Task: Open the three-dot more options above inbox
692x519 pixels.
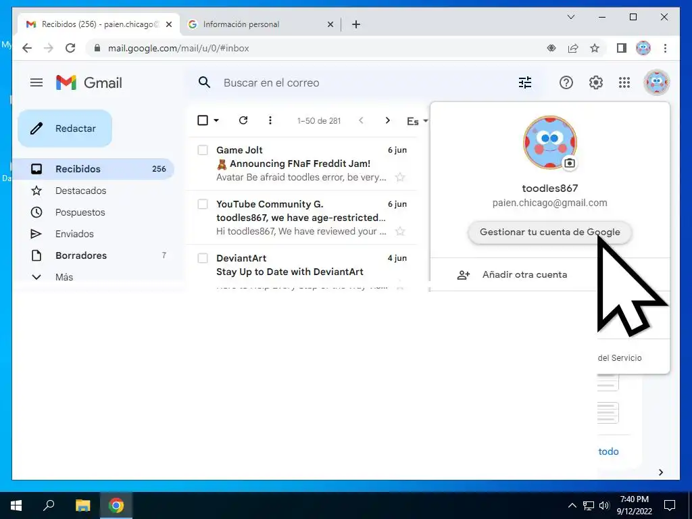Action: pyautogui.click(x=270, y=120)
